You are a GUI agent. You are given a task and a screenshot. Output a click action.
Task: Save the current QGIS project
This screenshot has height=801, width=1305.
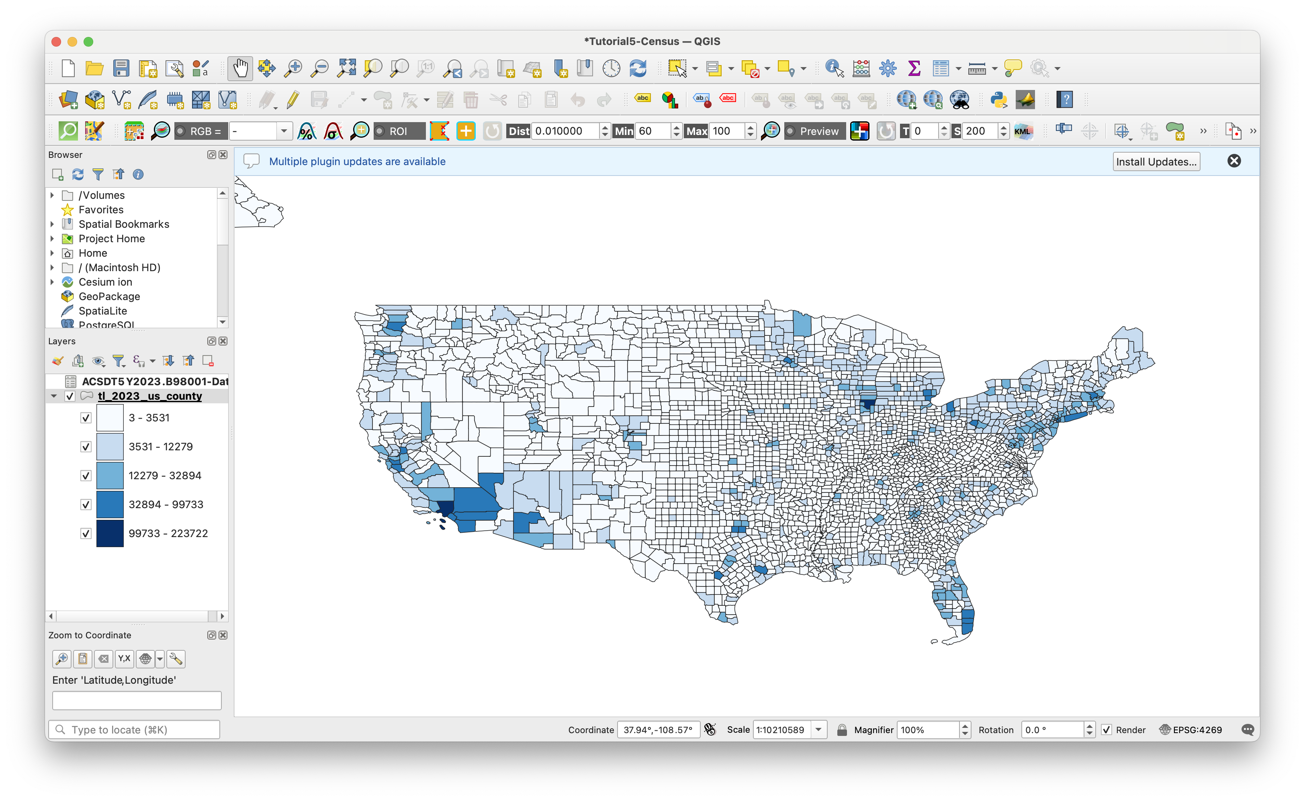[x=121, y=68]
